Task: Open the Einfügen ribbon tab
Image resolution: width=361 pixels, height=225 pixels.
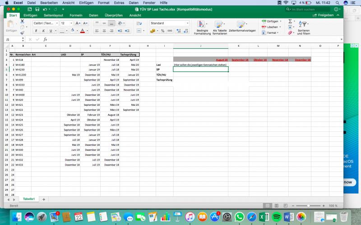Action: click(30, 15)
